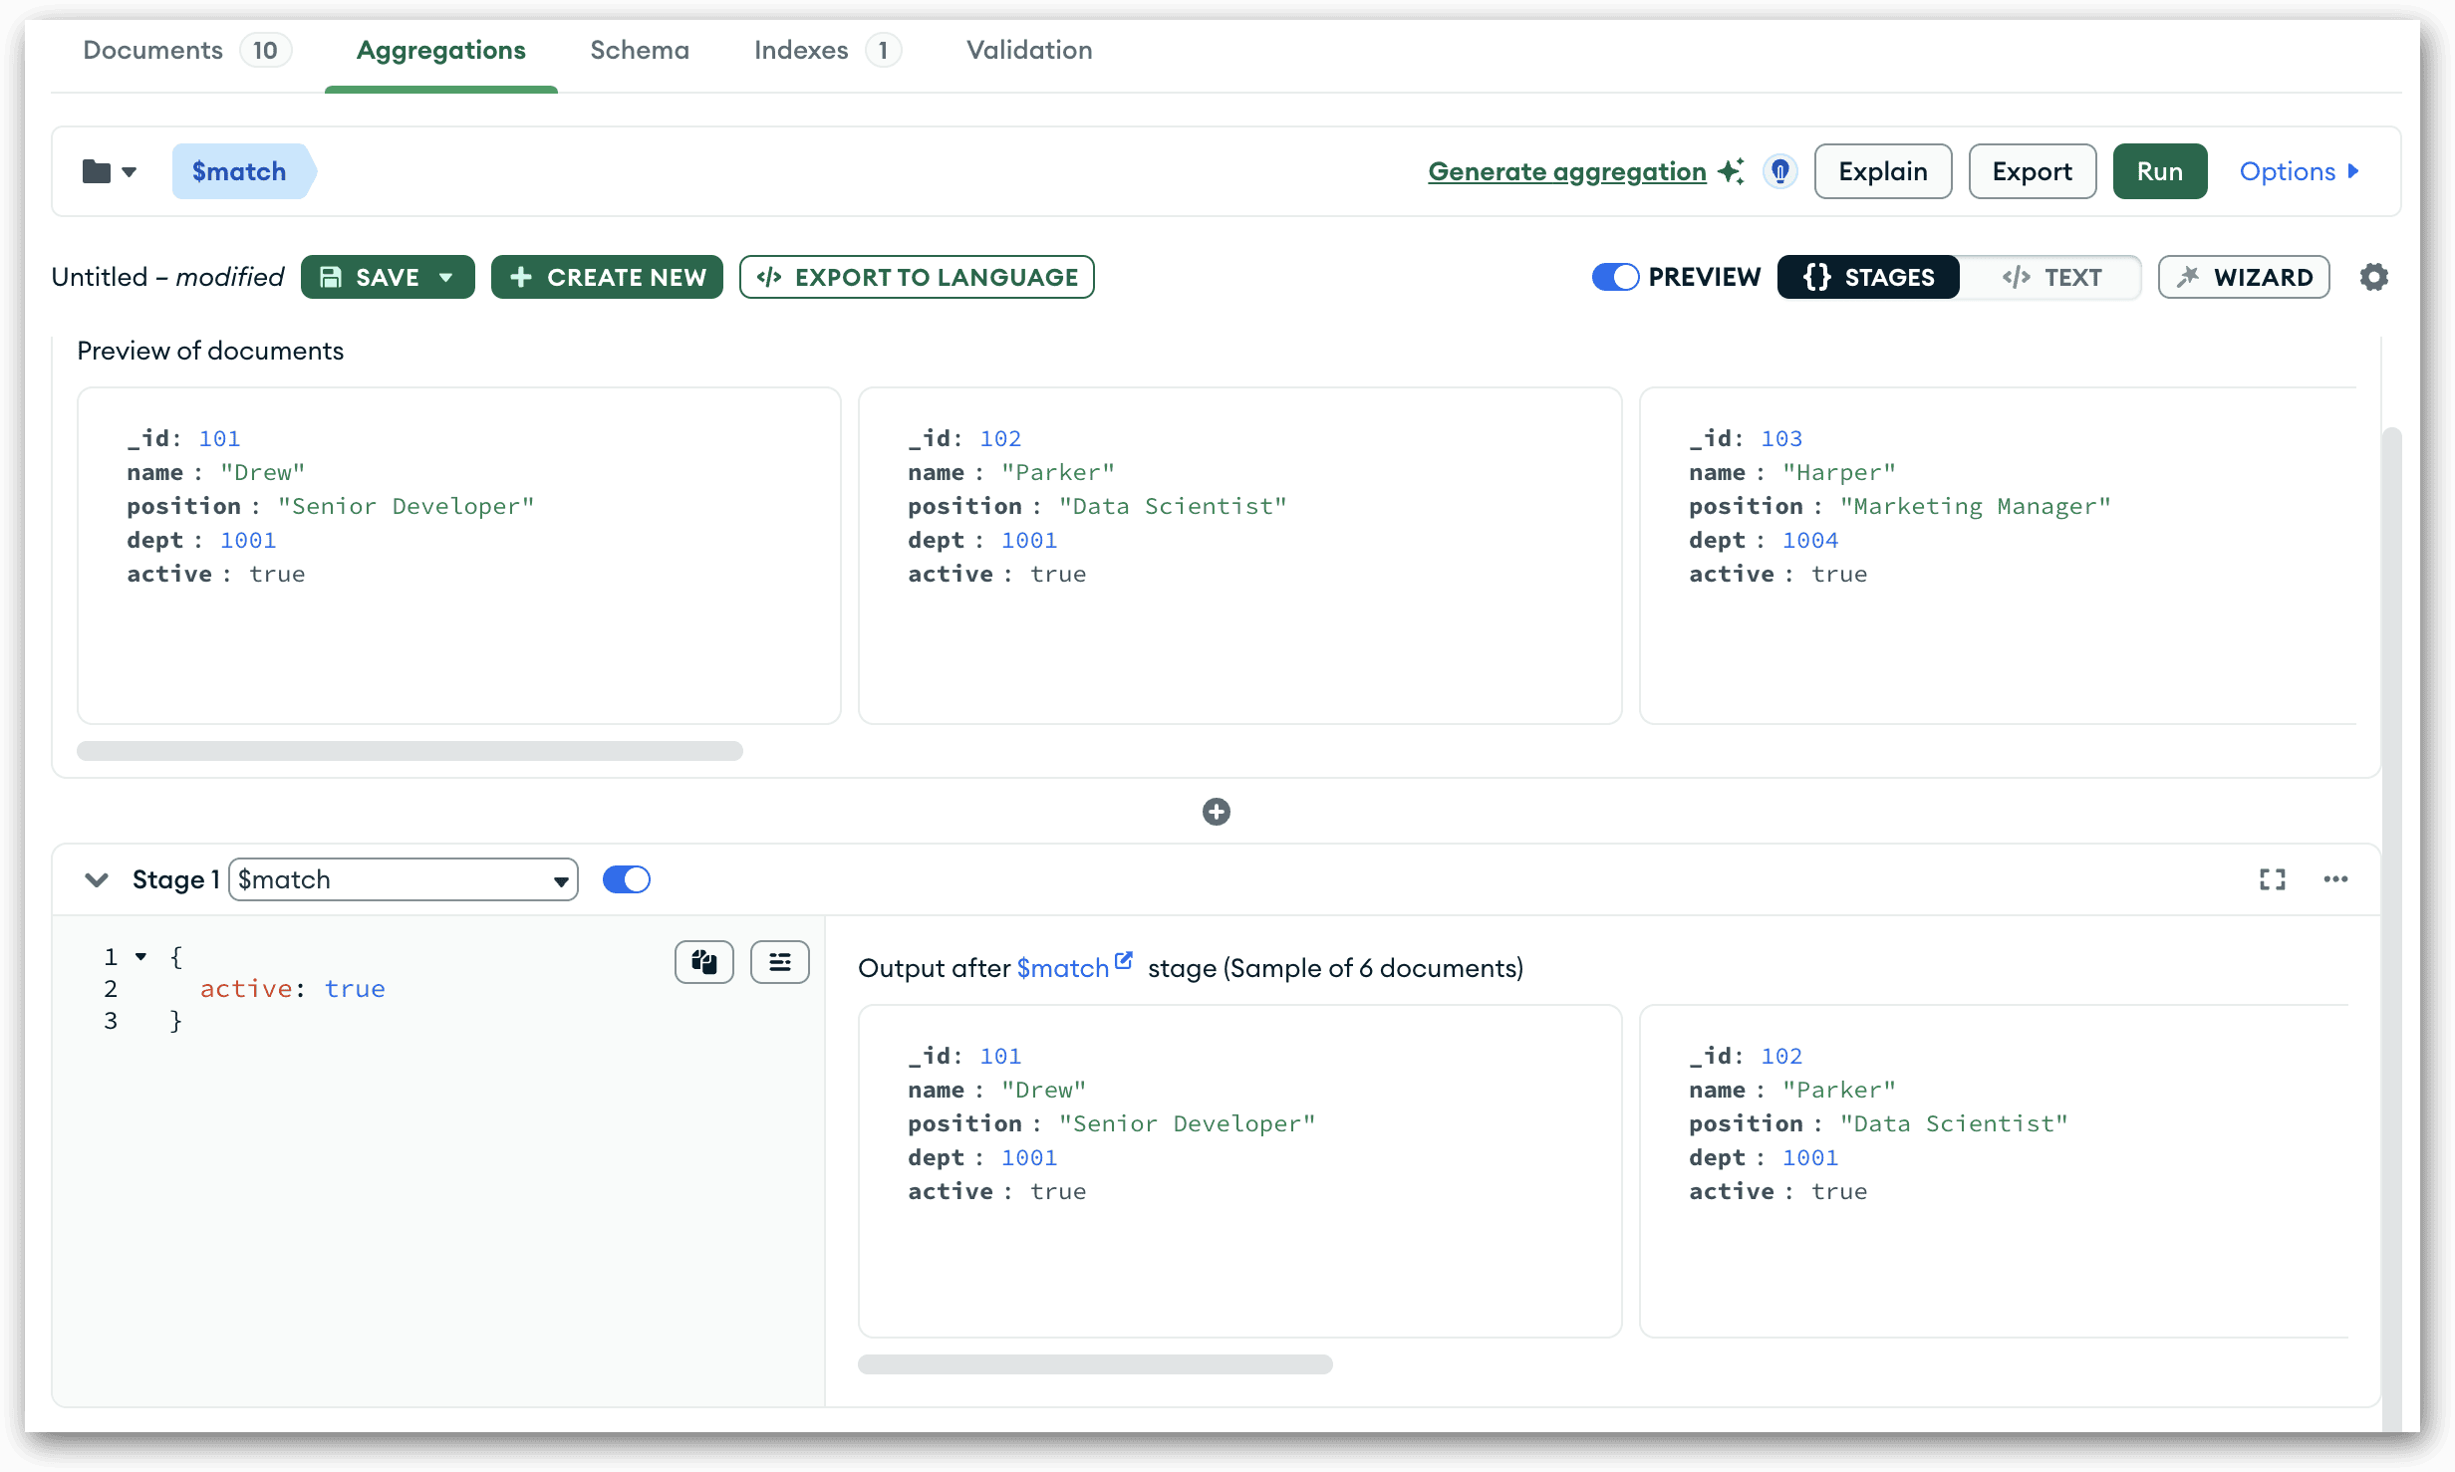
Task: Expand the Options panel
Action: 2299,171
